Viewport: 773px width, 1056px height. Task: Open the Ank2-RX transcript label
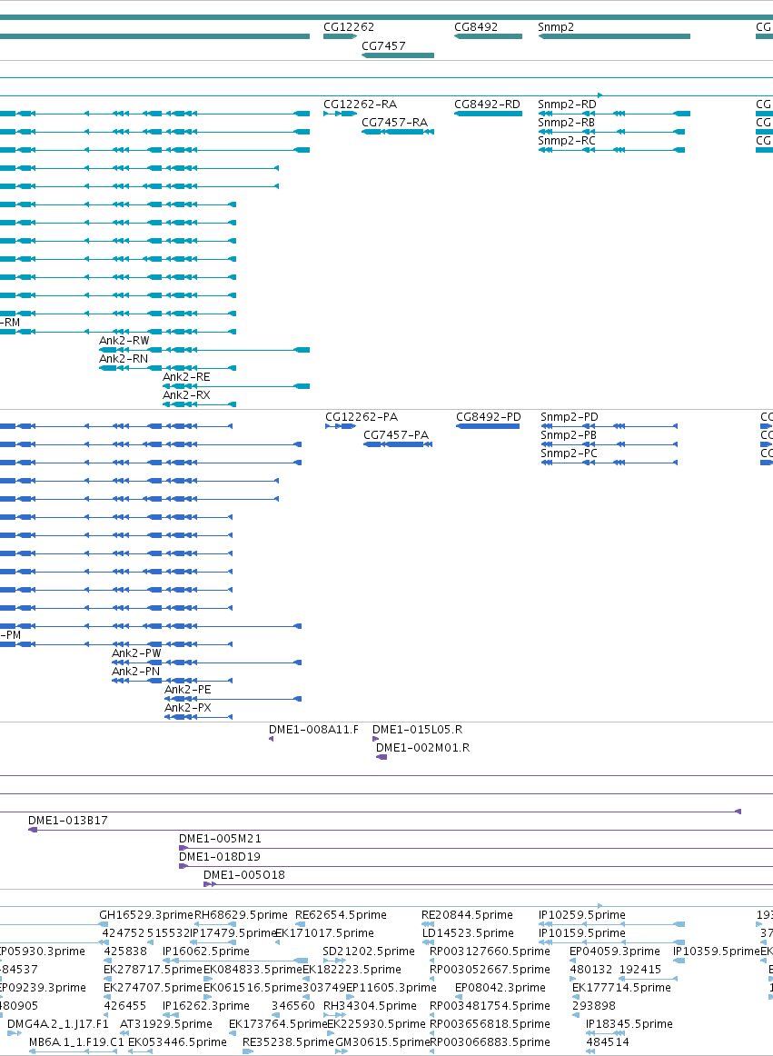[x=186, y=395]
